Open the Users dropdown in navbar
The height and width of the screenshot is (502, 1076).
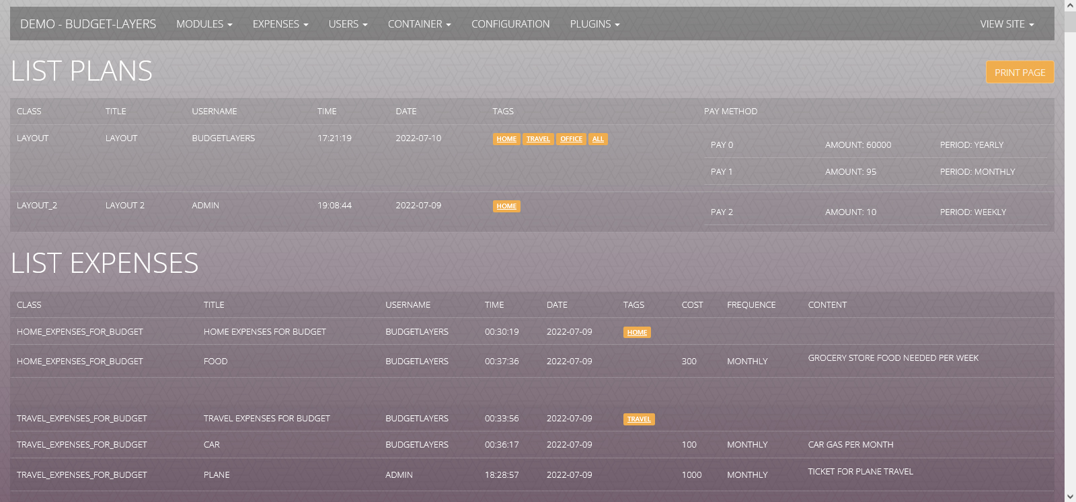click(x=348, y=24)
